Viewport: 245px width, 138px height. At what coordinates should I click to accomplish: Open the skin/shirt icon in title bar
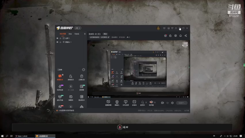tap(172, 28)
